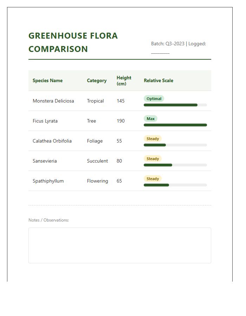Select the Optimal status badge
The image size is (246, 316).
pos(154,99)
